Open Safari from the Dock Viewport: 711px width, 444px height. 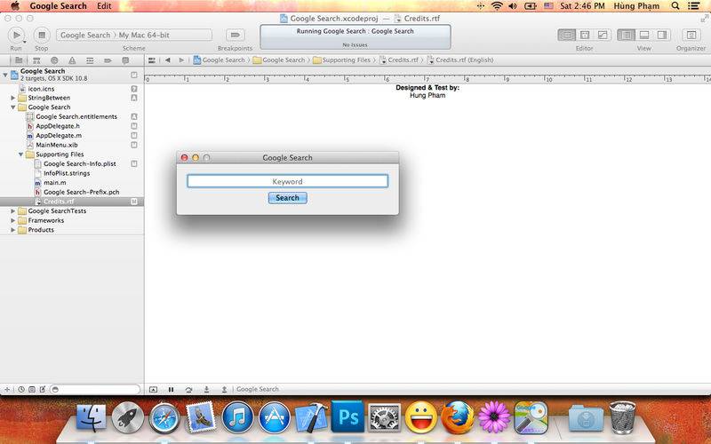164,417
